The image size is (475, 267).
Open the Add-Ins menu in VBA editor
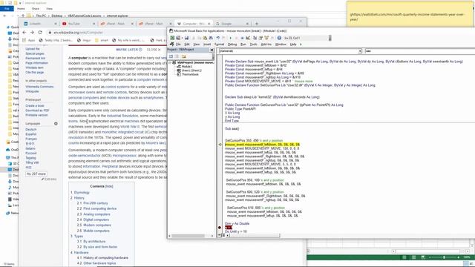pos(266,44)
